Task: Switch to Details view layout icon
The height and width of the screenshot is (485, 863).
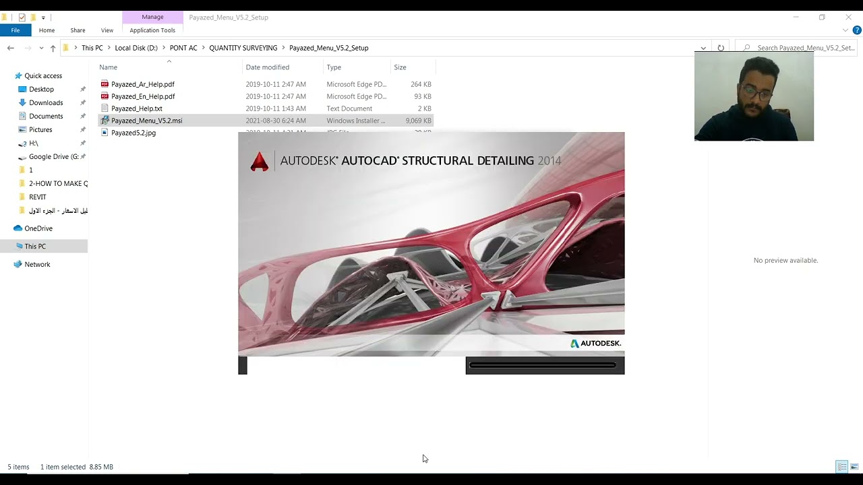Action: [841, 467]
